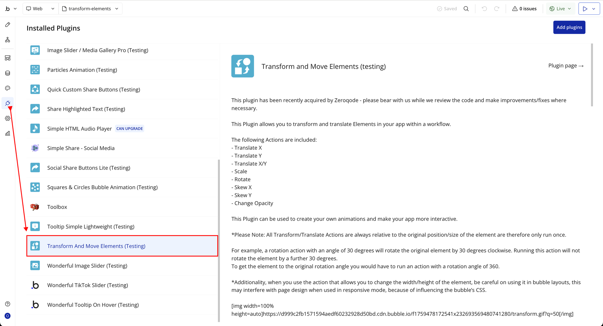Click the help question mark icon
The width and height of the screenshot is (603, 326).
tap(8, 304)
